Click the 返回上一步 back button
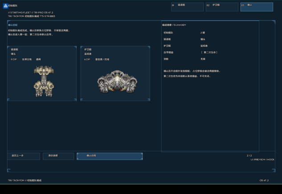The width and height of the screenshot is (282, 194). coord(24,156)
